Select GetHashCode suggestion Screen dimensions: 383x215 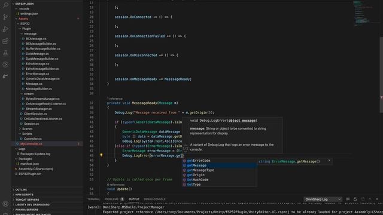tap(220, 180)
